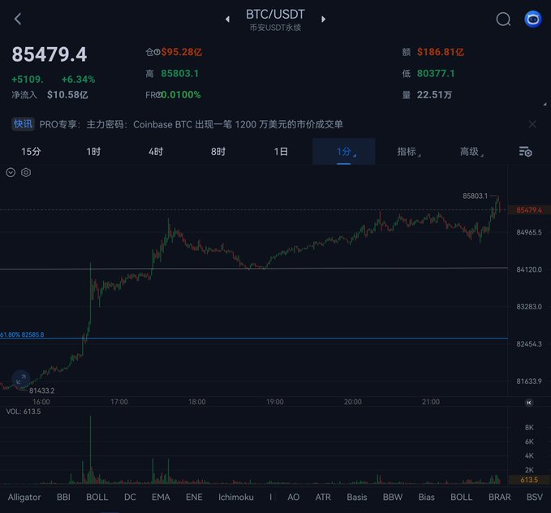This screenshot has width=551, height=513.
Task: Select the 15分 timeframe
Action: (31, 152)
